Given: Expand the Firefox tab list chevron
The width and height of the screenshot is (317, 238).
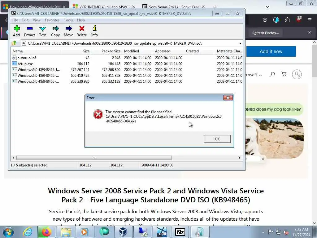Looking at the screenshot, I should click(x=267, y=7).
